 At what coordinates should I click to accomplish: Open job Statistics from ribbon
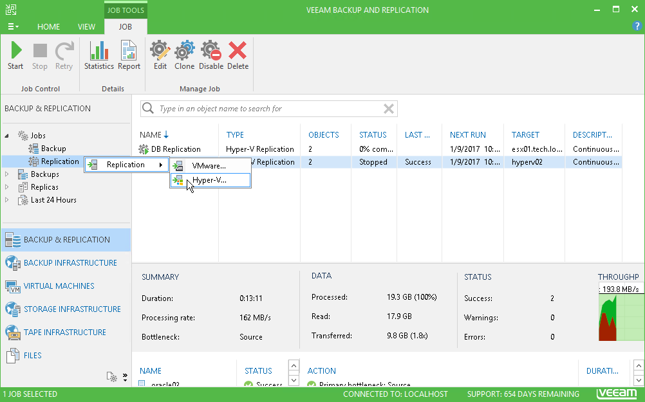coord(98,55)
